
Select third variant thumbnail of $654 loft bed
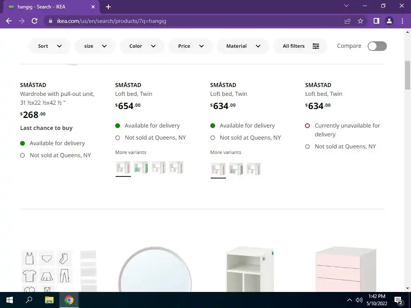159,168
